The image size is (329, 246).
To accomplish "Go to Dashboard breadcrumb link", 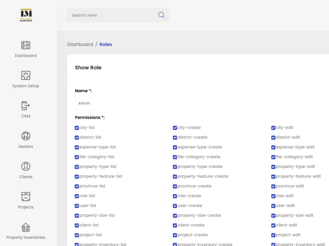I will [x=80, y=44].
